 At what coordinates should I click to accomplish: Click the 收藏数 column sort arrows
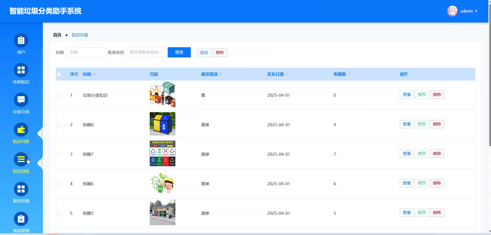point(350,74)
